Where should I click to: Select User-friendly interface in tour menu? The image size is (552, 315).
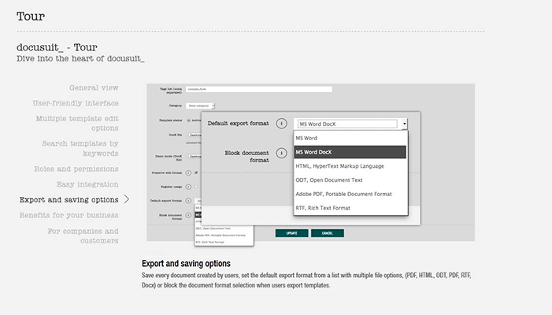point(76,103)
